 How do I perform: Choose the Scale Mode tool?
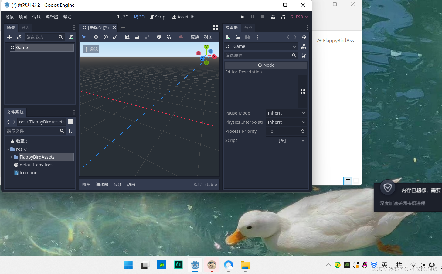point(115,37)
